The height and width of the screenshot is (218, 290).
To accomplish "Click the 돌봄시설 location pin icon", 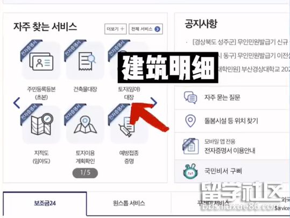I will click(190, 121).
